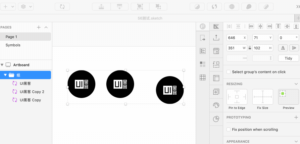Select the Symbols page
This screenshot has width=300, height=144.
[x=25, y=45]
